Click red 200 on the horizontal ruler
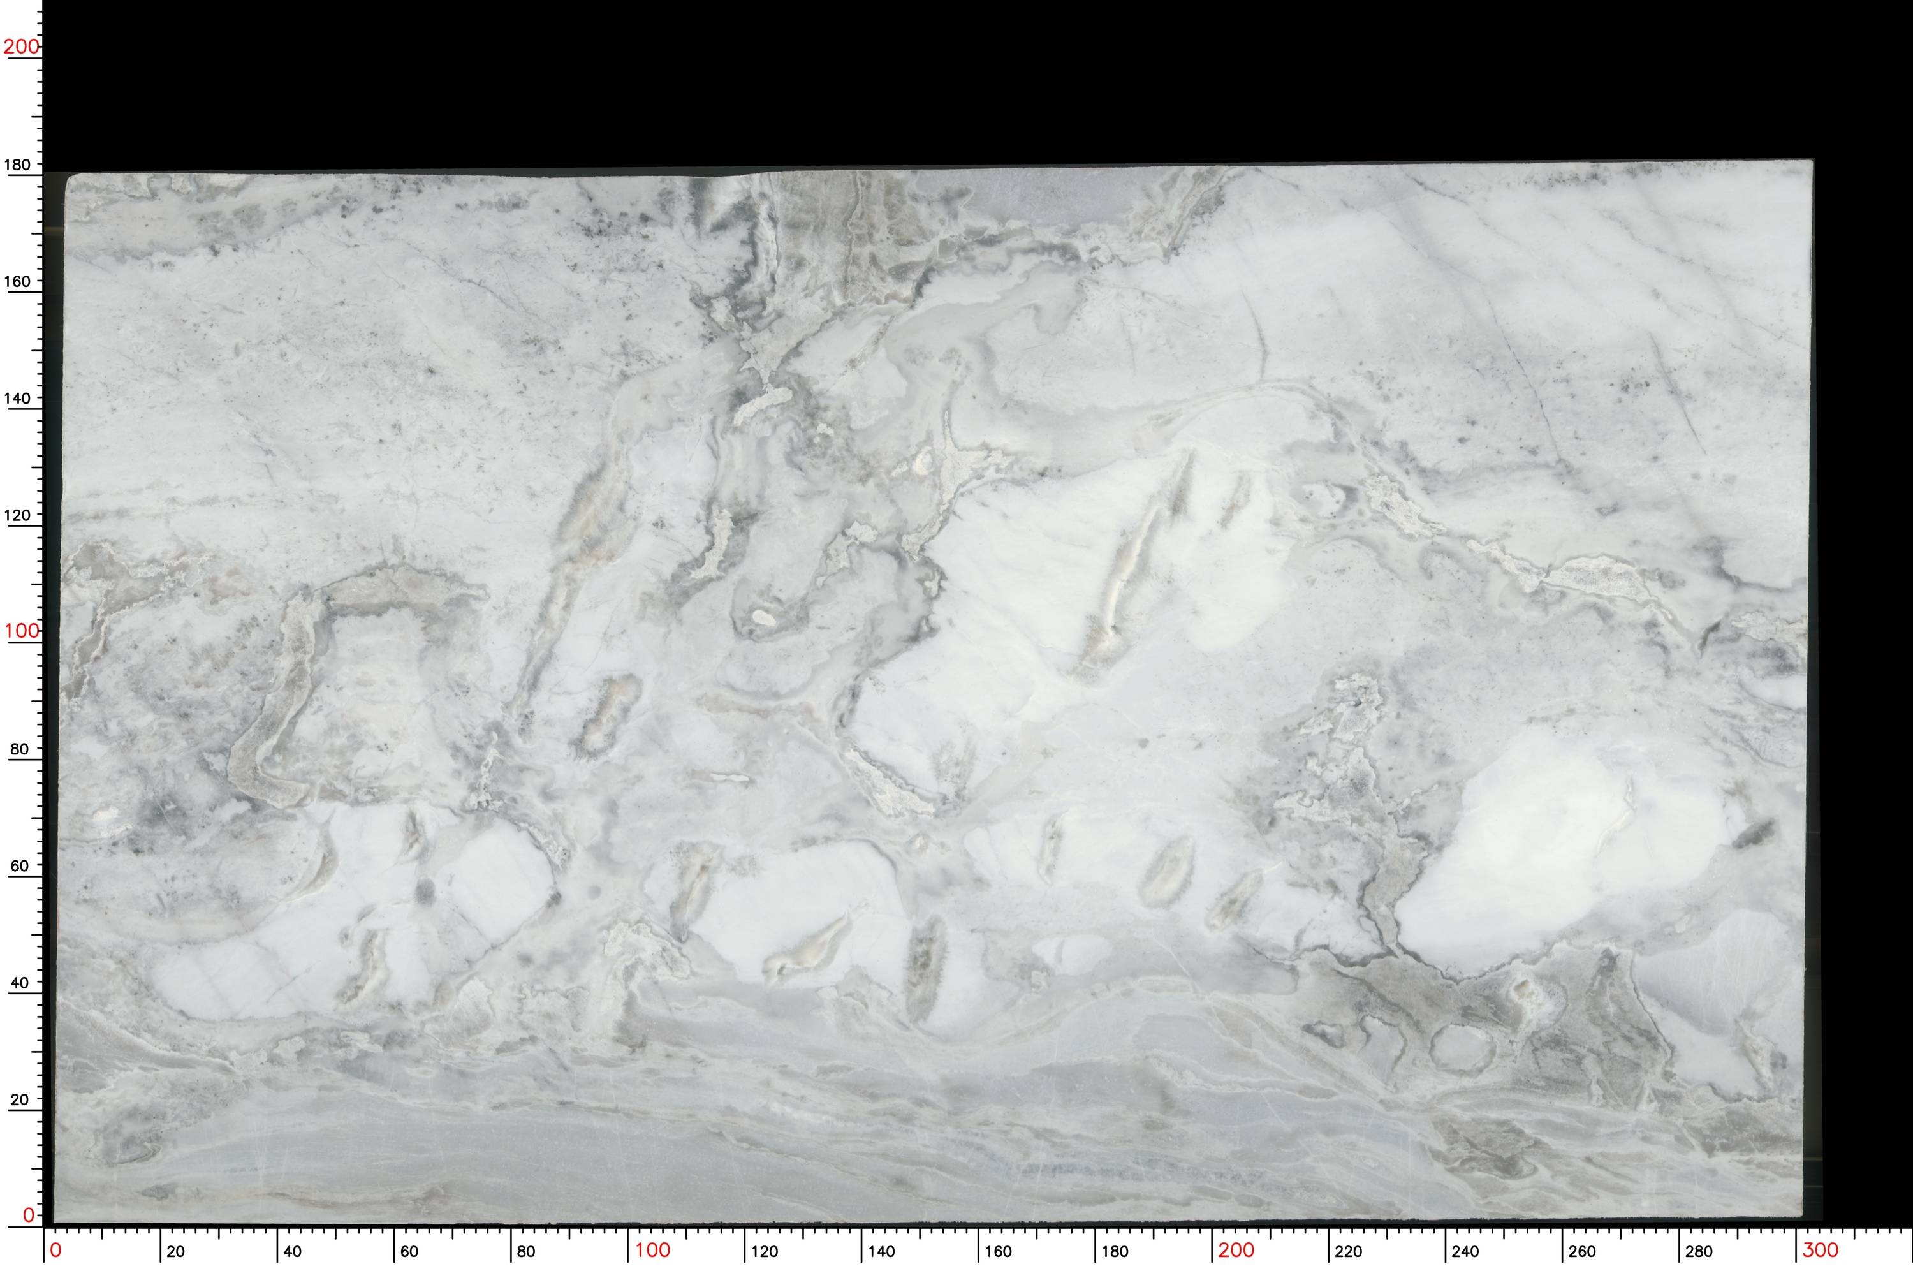This screenshot has height=1271, width=1913. click(1236, 1250)
